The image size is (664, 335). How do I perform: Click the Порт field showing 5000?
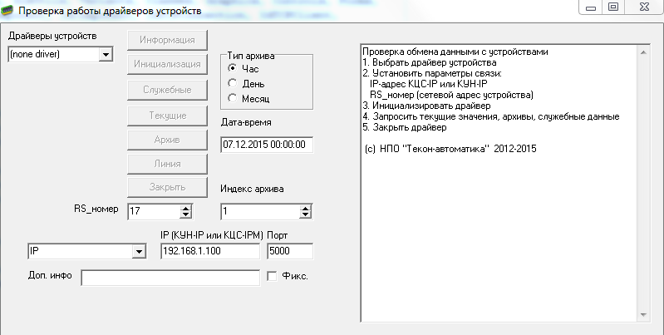click(289, 251)
